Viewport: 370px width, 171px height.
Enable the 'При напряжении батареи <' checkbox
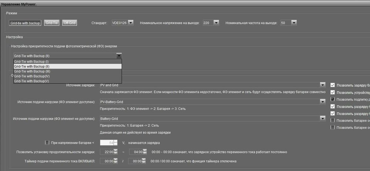(x=47, y=142)
